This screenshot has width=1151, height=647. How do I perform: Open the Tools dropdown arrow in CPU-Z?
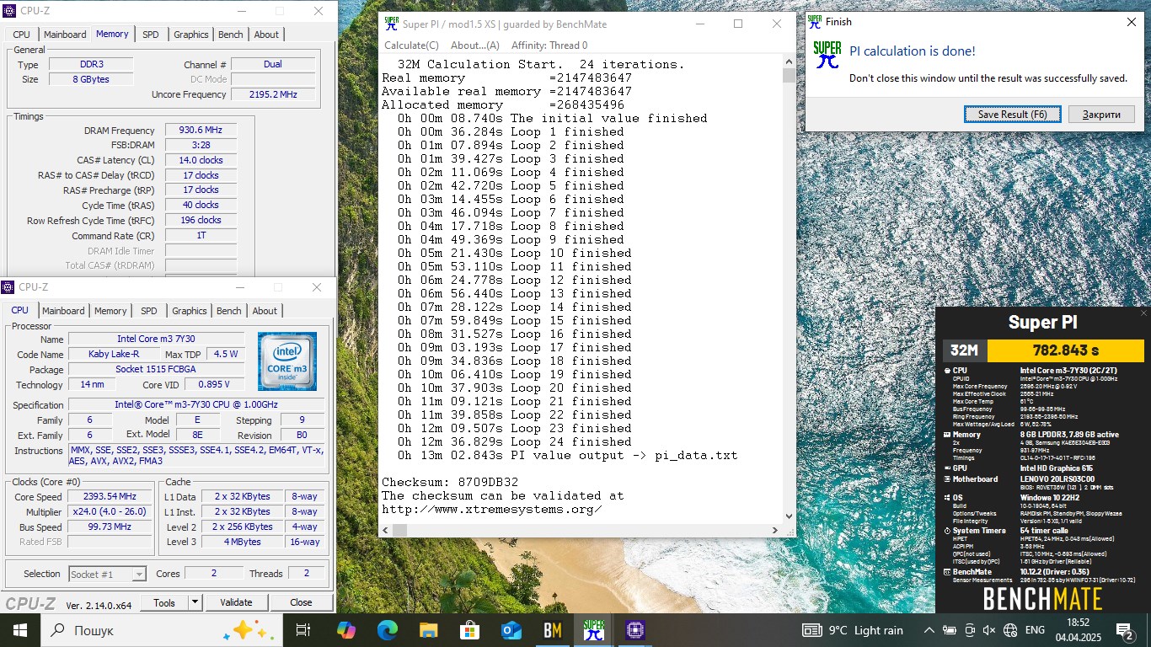[x=195, y=602]
